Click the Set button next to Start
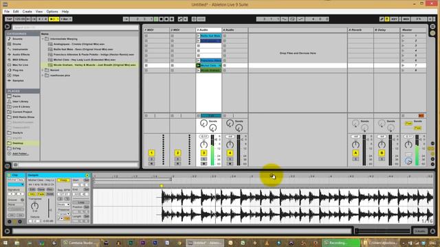Screen dimensions: 440x247 click(87, 180)
